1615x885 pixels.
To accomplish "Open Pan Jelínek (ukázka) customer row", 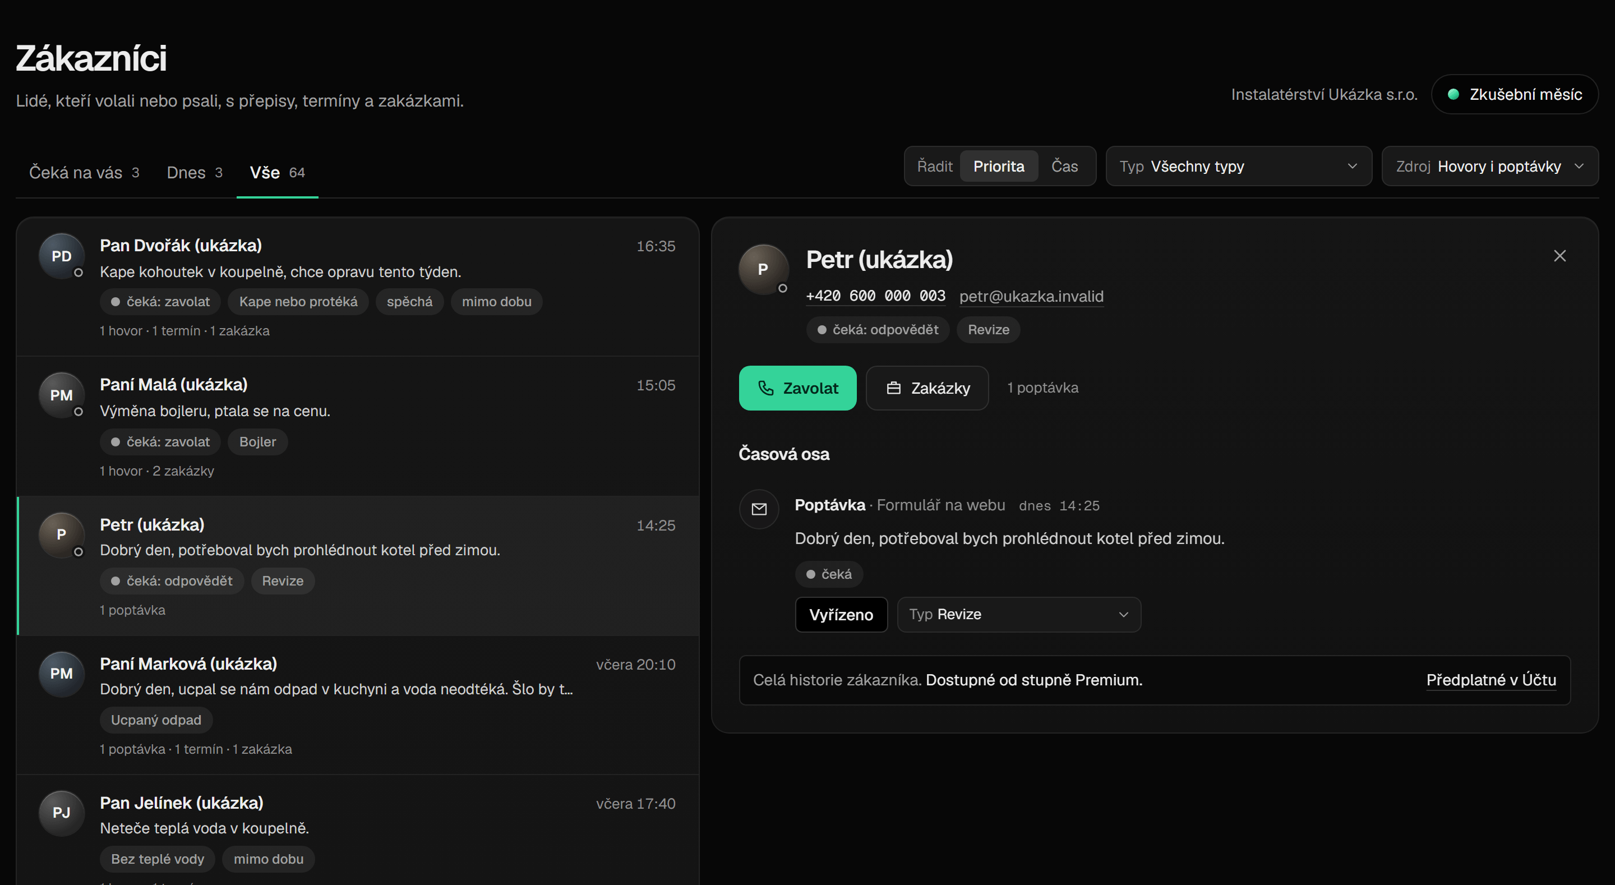I will tap(358, 830).
